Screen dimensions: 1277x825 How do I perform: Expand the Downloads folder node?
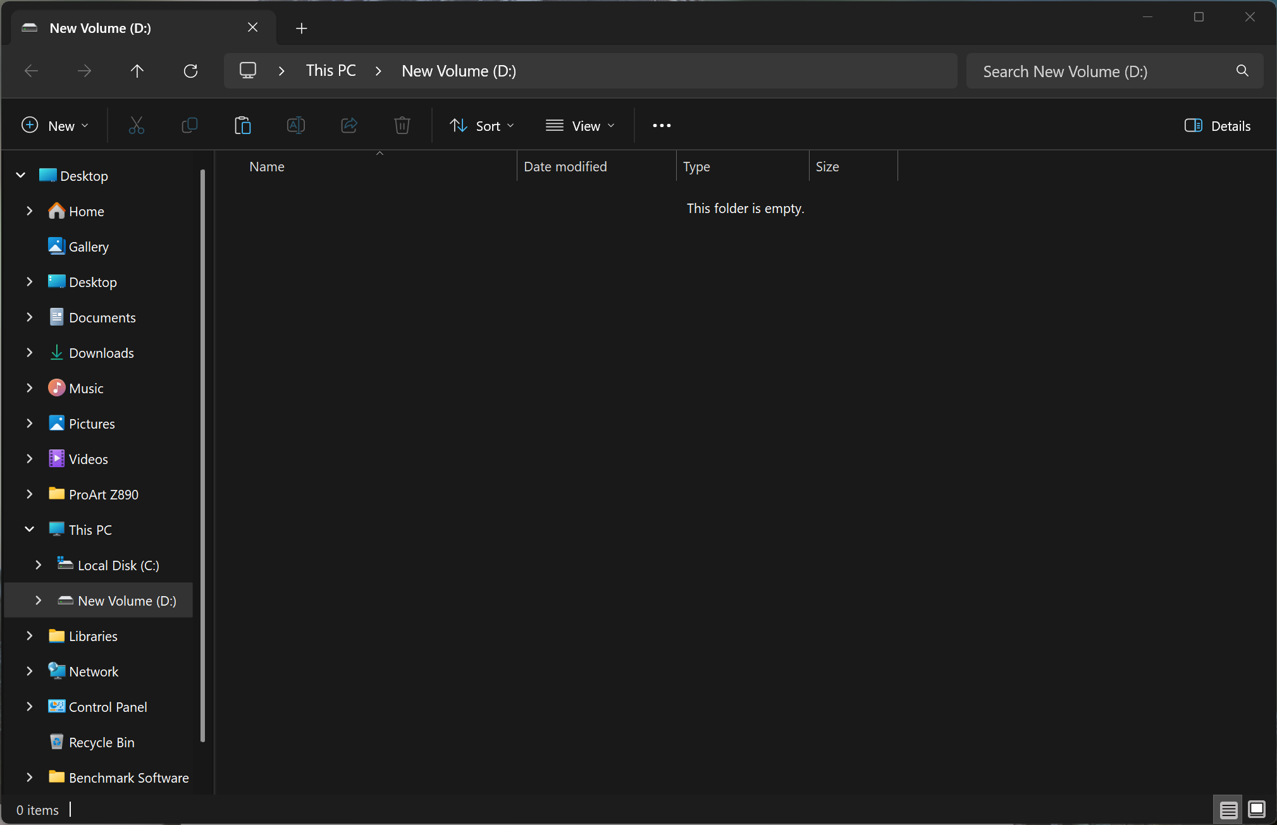click(30, 352)
